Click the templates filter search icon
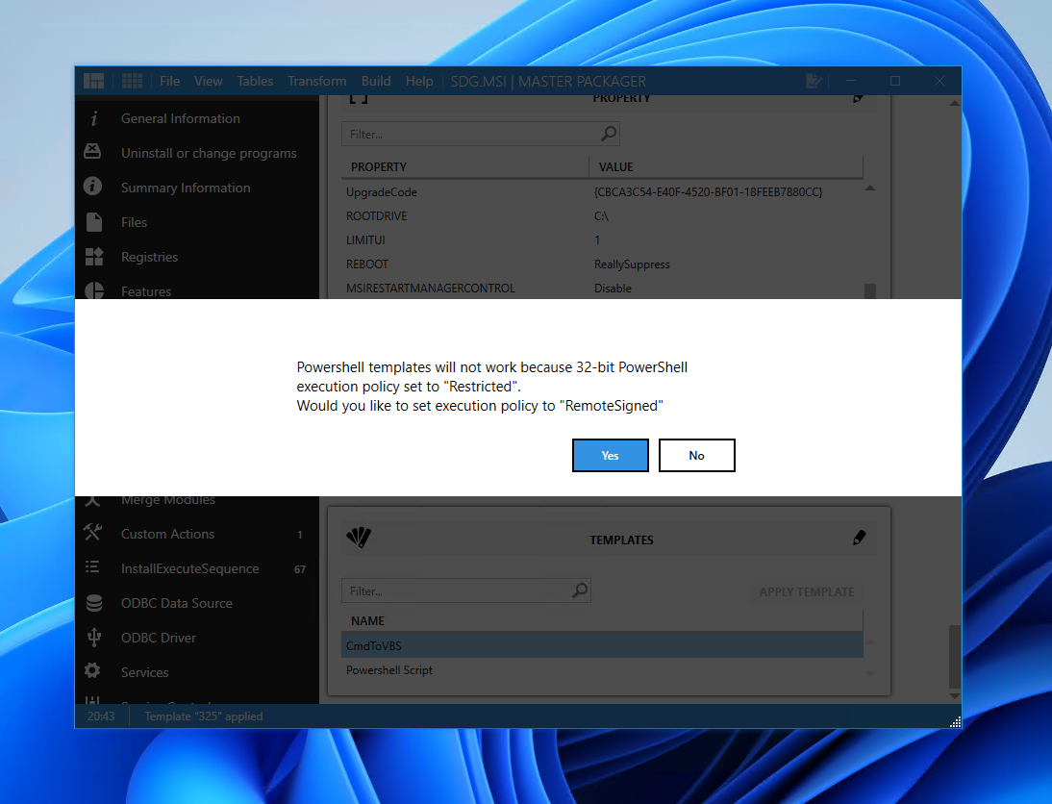1052x804 pixels. coord(580,590)
